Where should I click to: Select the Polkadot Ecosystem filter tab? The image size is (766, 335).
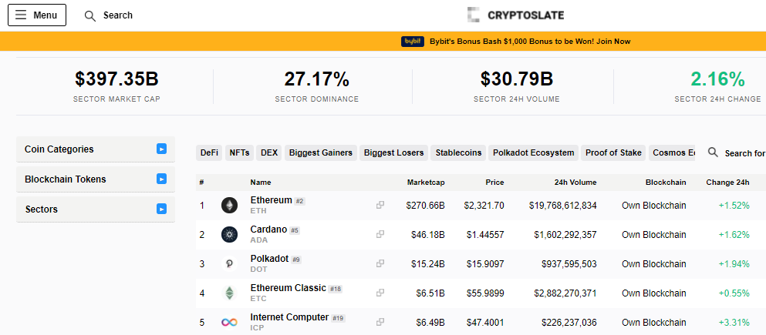534,152
